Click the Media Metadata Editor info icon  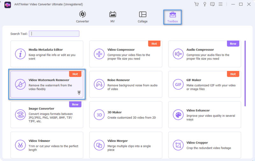click(20, 54)
